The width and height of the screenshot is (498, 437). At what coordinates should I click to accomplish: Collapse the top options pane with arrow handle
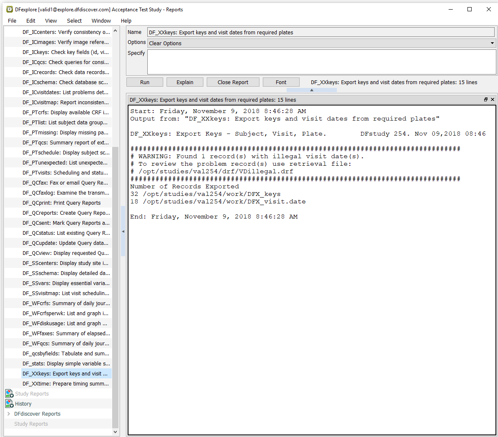(311, 90)
